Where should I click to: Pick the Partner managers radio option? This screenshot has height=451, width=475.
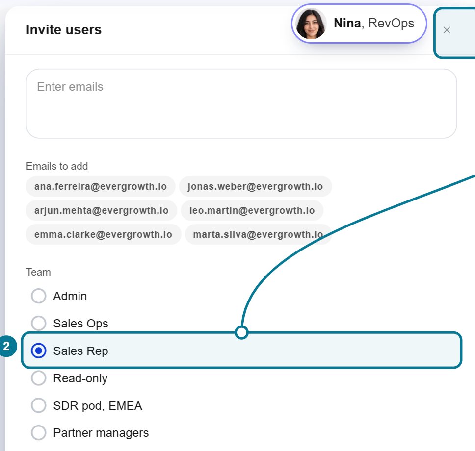click(38, 432)
